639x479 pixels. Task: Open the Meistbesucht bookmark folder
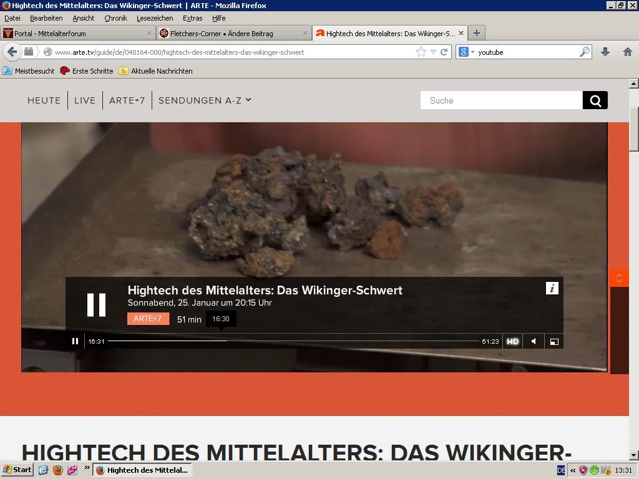(x=29, y=71)
